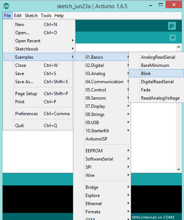Screen dimensions: 184x220
Task: Open Page Setup from File menu
Action: coord(38,93)
